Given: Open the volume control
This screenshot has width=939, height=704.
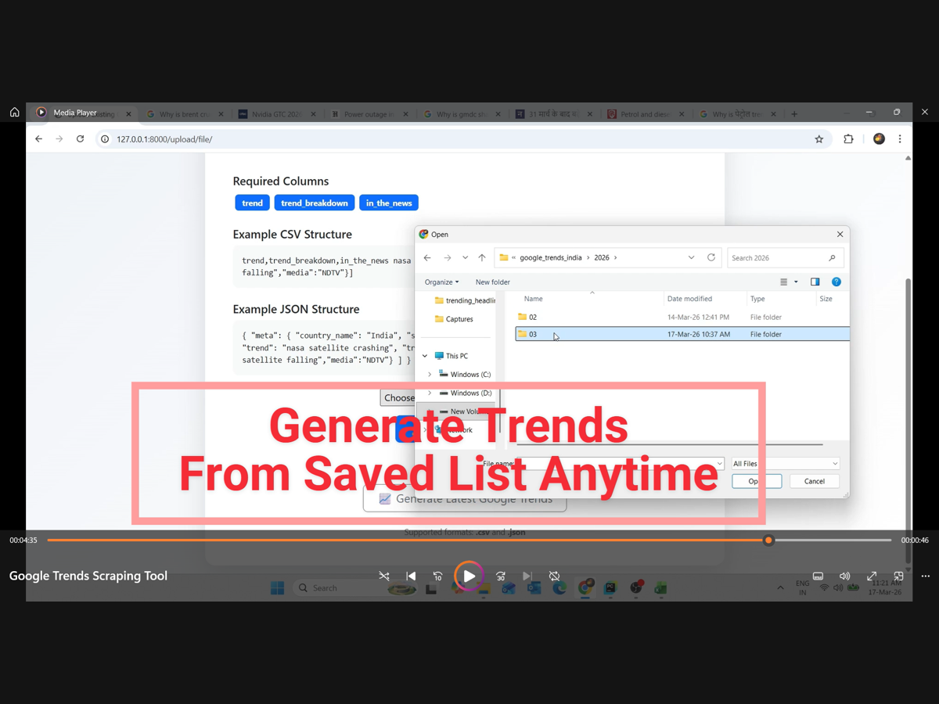Looking at the screenshot, I should tap(844, 576).
